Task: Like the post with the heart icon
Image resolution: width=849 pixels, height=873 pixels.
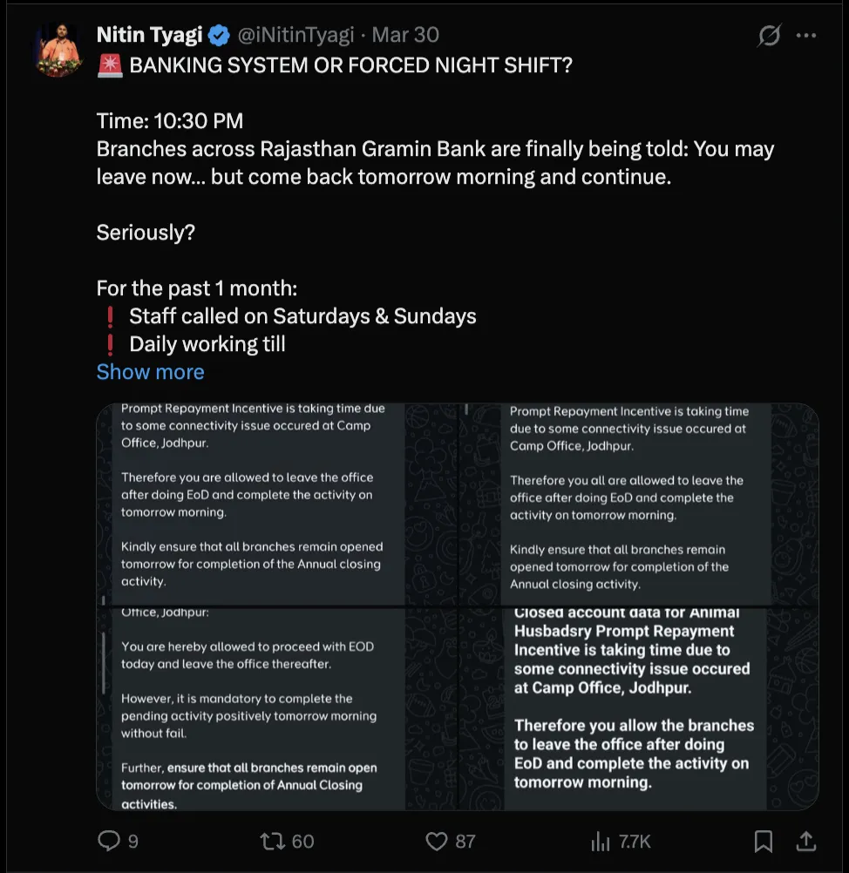Action: tap(436, 841)
